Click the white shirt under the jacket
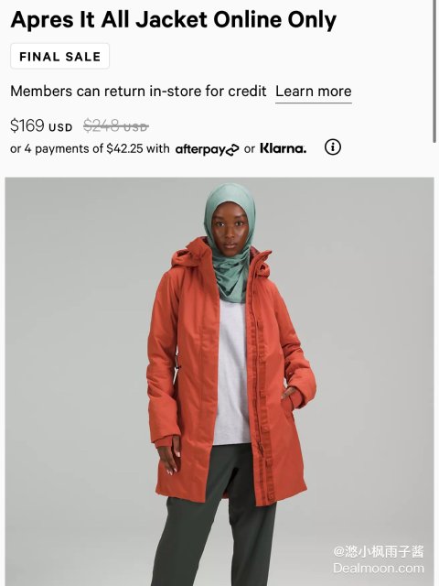This screenshot has height=586, width=439. (x=231, y=374)
